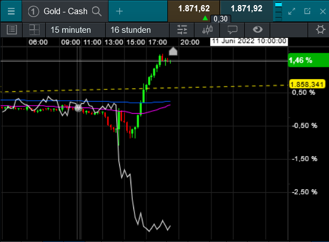Screen dimensions: 329x242
Task: Click the 15:00 time axis label
Action: [x=136, y=42]
